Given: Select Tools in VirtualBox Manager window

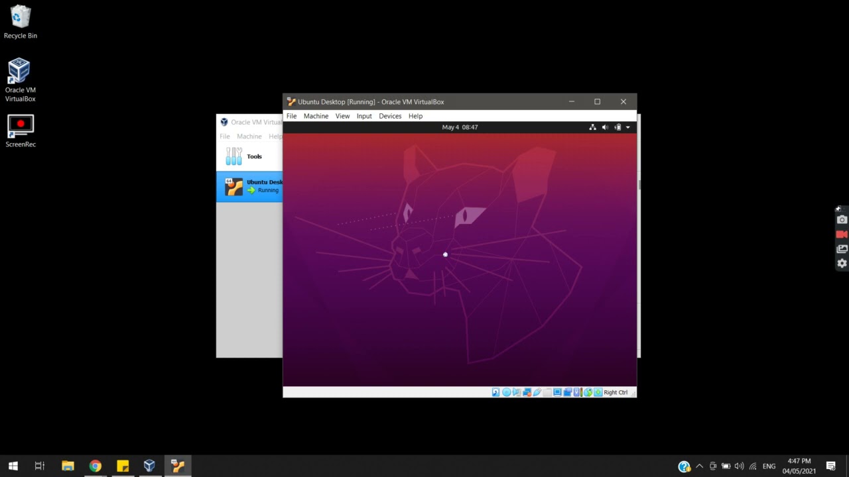Looking at the screenshot, I should tap(249, 156).
